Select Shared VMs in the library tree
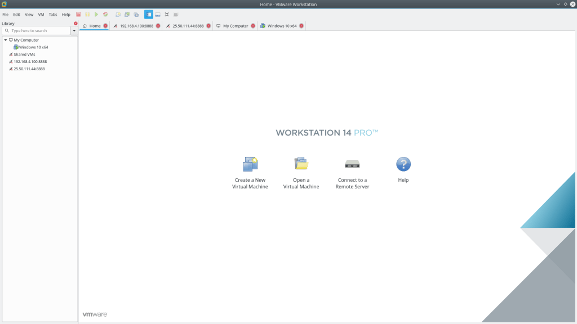 (x=24, y=55)
